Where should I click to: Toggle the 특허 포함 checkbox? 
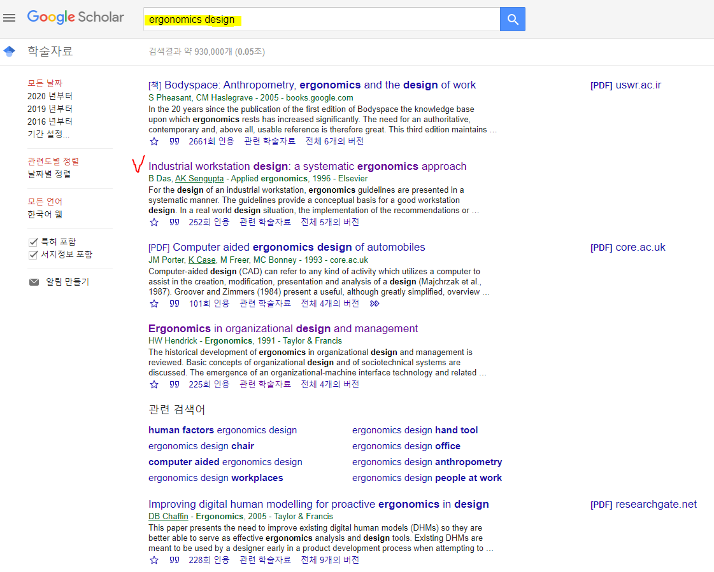click(x=32, y=242)
